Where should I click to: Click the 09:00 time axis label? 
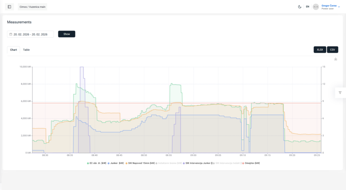(193, 155)
